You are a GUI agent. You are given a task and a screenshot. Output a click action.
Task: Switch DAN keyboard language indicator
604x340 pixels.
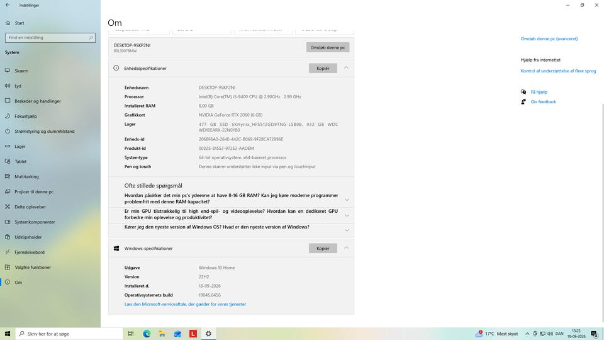560,334
